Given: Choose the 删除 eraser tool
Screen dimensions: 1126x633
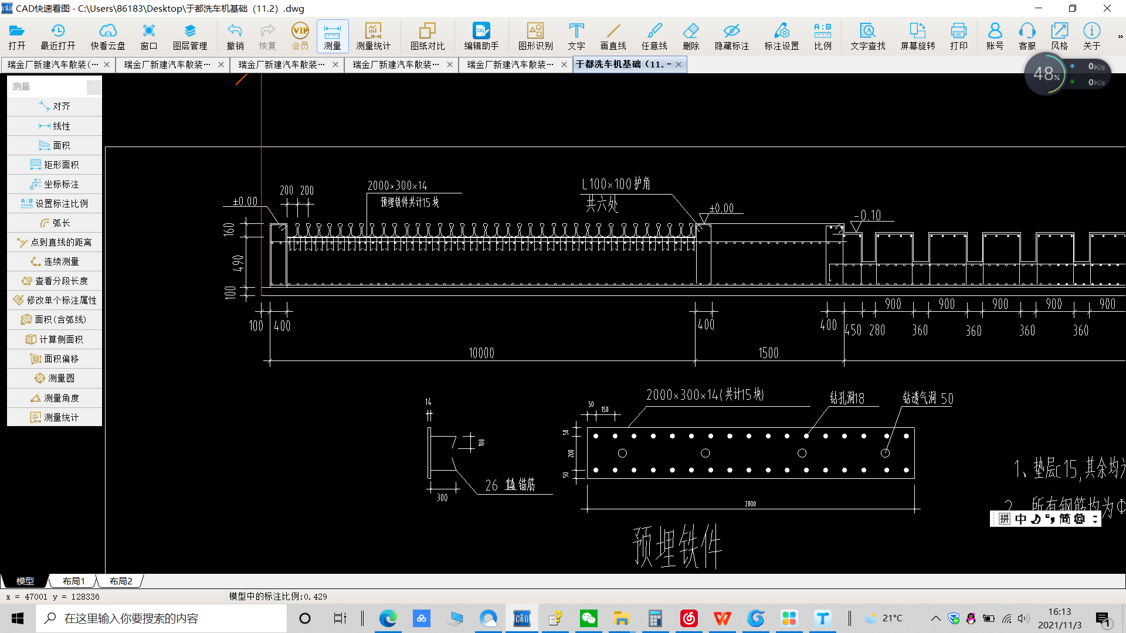Looking at the screenshot, I should pos(691,36).
